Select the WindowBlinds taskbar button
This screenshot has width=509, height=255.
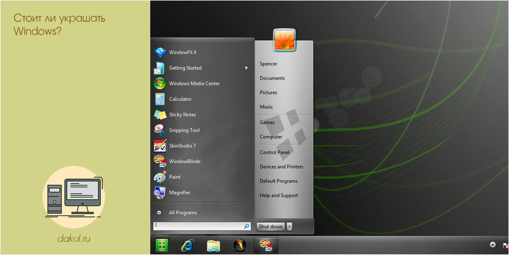pyautogui.click(x=266, y=245)
